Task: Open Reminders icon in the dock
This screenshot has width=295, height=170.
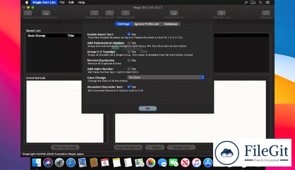Action: (x=128, y=163)
